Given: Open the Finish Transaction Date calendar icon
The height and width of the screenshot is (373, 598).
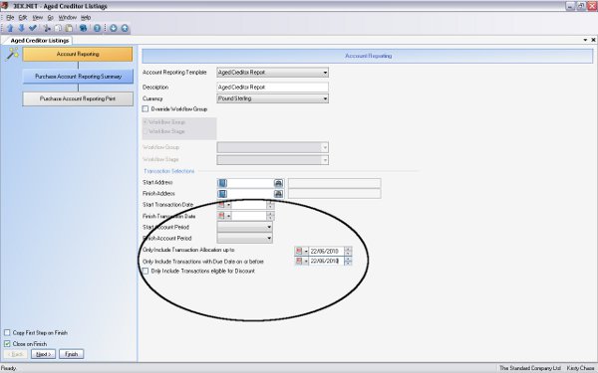Looking at the screenshot, I should pyautogui.click(x=221, y=216).
